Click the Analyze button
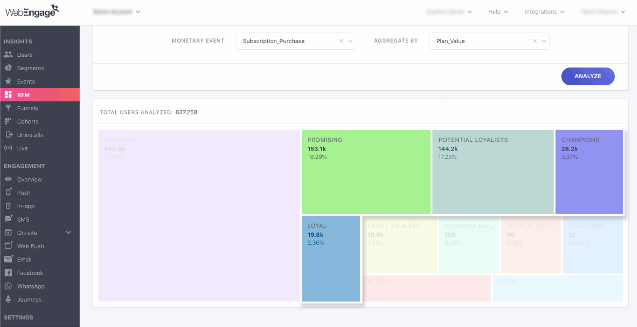Image resolution: width=637 pixels, height=327 pixels. coord(588,76)
